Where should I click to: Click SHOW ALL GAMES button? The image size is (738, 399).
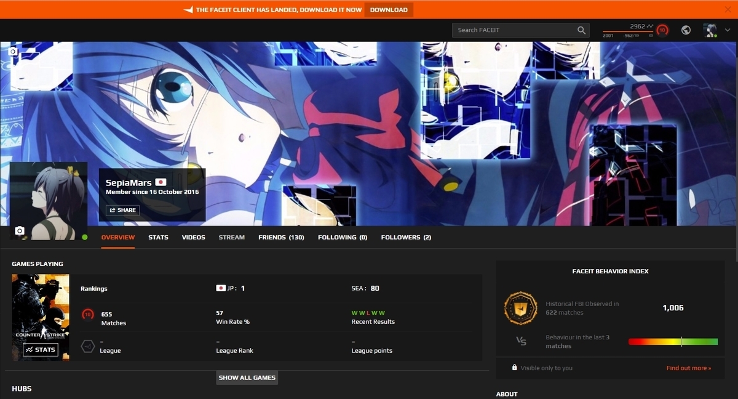pos(247,377)
